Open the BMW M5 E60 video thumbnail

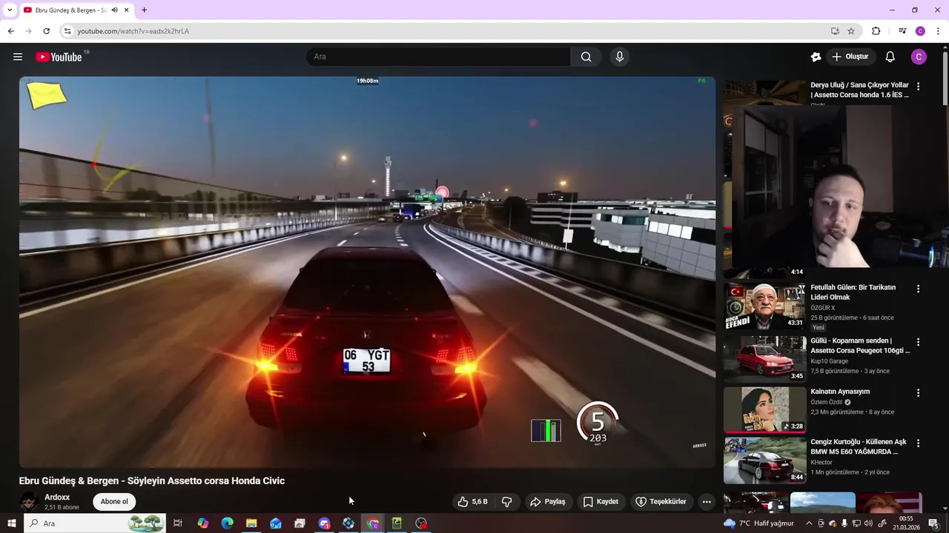pyautogui.click(x=764, y=460)
